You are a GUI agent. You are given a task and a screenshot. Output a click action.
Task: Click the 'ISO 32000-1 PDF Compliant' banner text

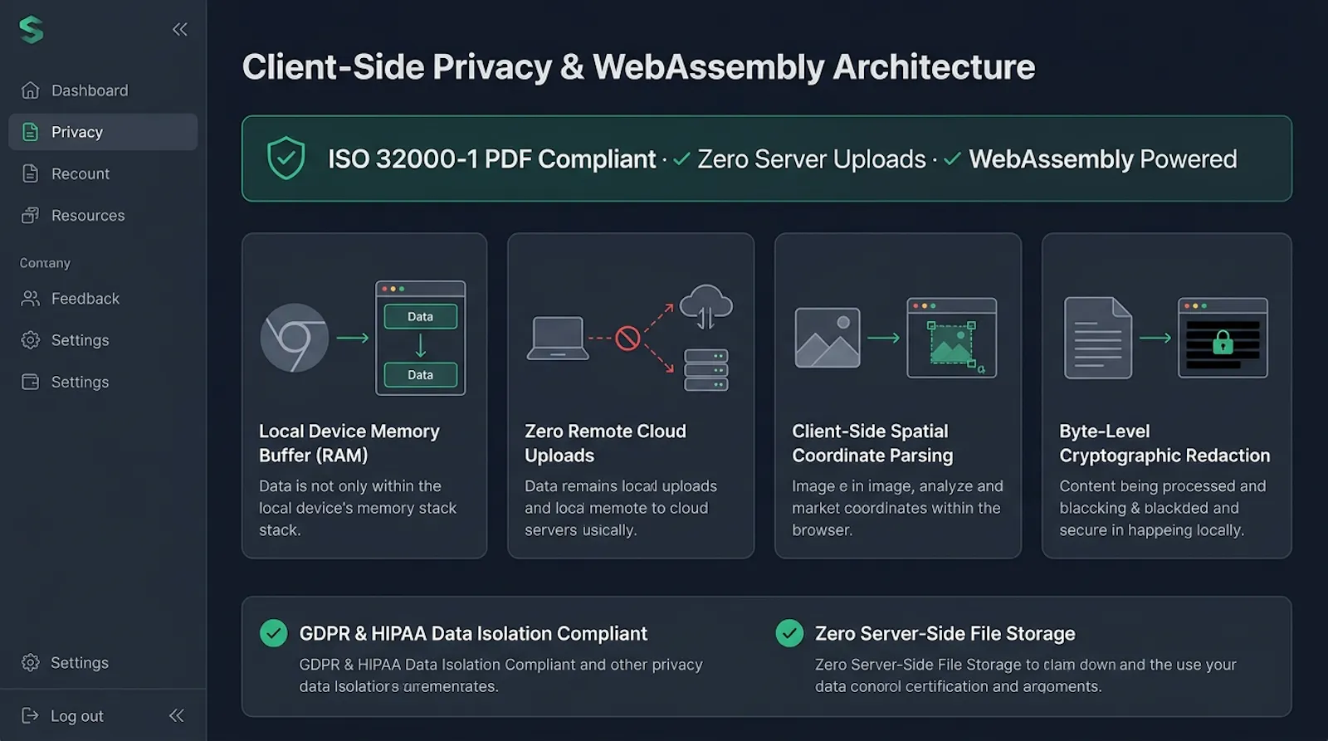(x=491, y=158)
